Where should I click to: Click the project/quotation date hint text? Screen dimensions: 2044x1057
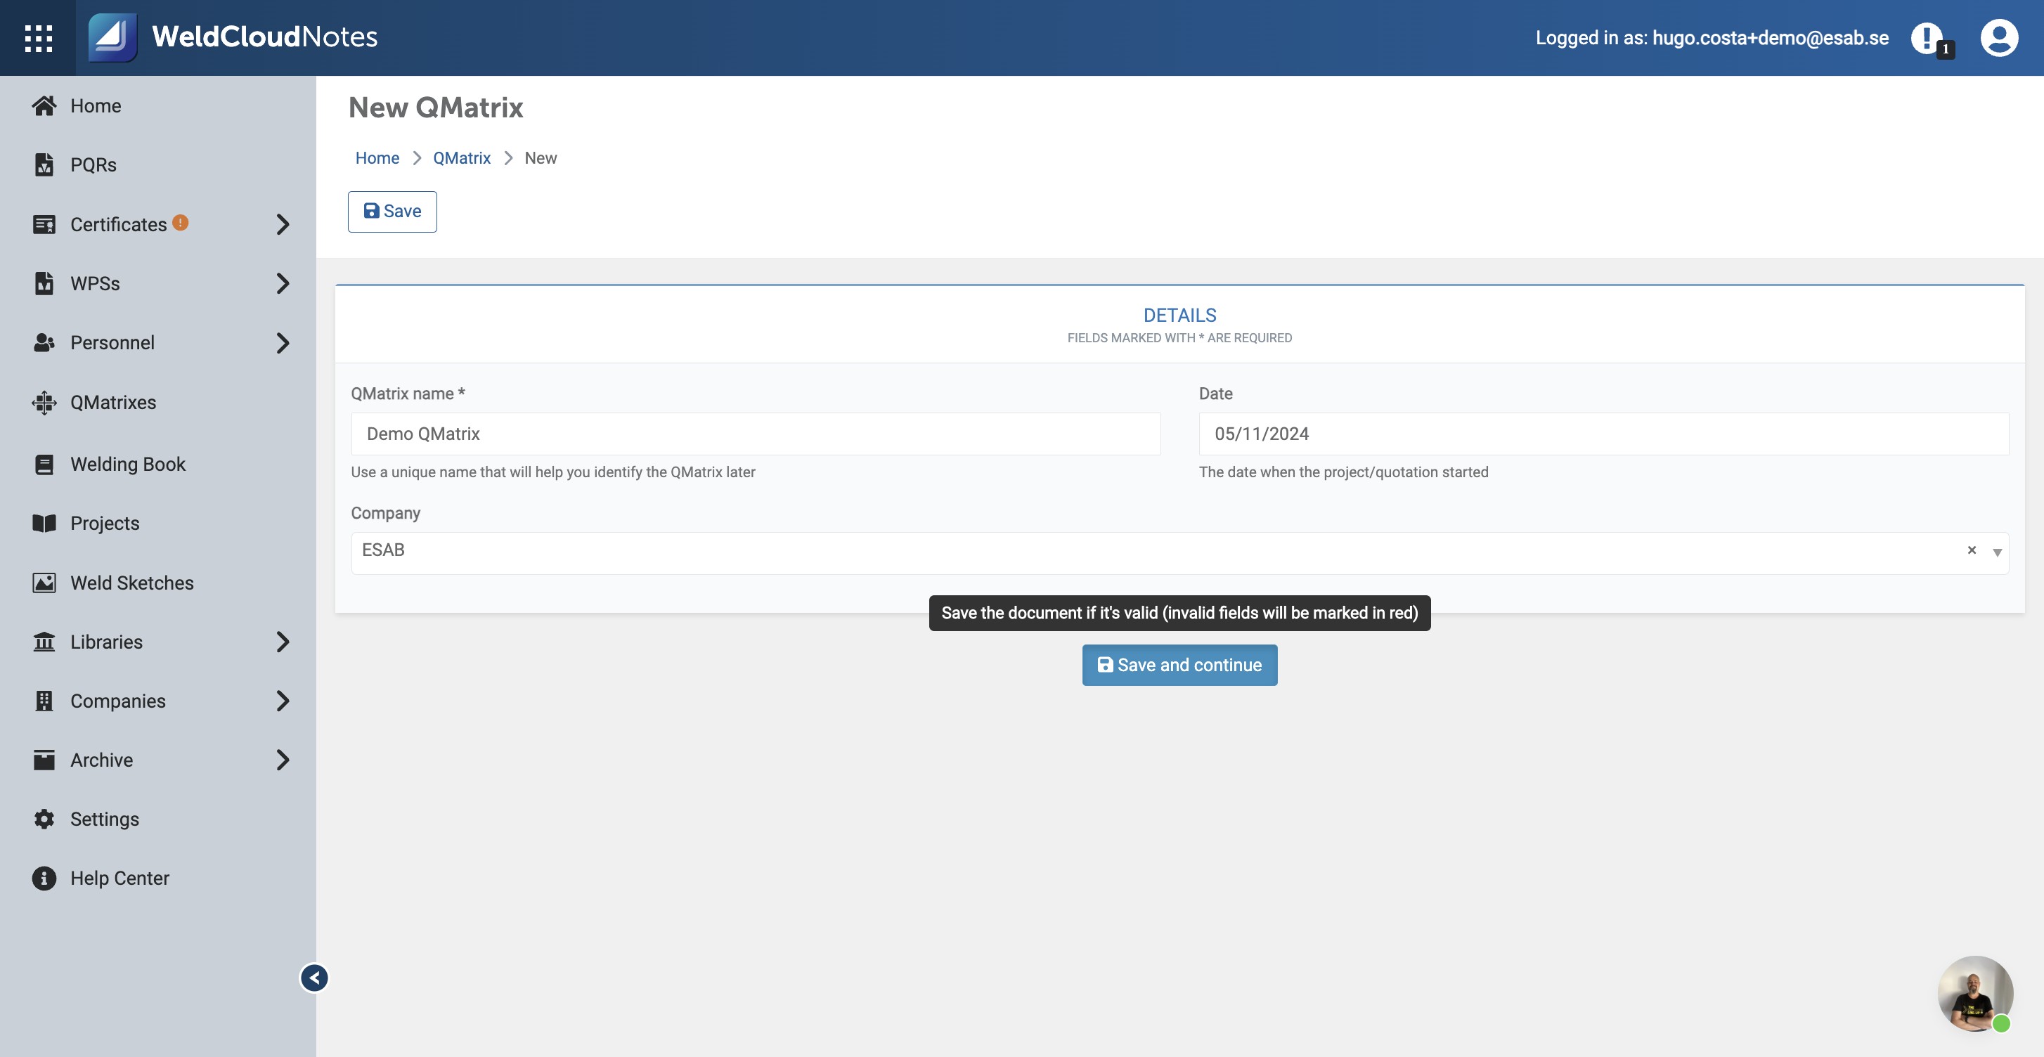tap(1343, 472)
